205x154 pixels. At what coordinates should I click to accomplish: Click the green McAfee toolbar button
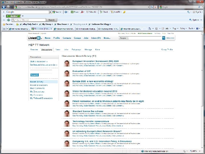13,16
